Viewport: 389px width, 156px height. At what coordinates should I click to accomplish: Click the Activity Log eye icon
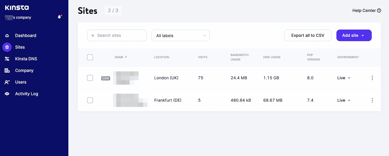(x=7, y=94)
